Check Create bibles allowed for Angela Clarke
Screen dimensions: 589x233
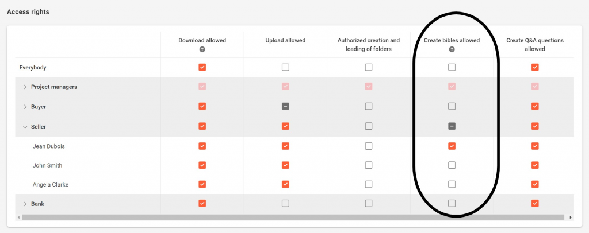coord(452,184)
